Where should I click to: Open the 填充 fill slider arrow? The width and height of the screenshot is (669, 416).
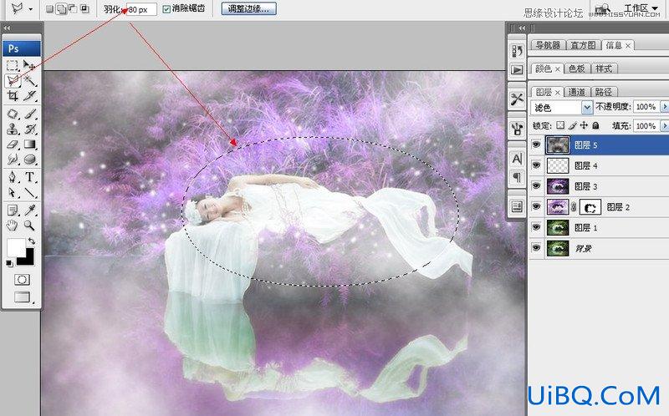click(x=664, y=126)
